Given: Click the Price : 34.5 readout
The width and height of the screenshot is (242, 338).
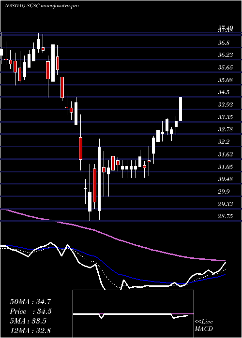Looking at the screenshot, I should [30, 311].
